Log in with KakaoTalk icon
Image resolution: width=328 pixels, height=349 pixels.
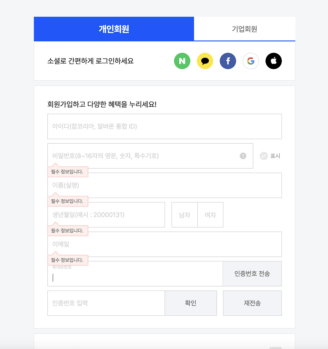205,61
